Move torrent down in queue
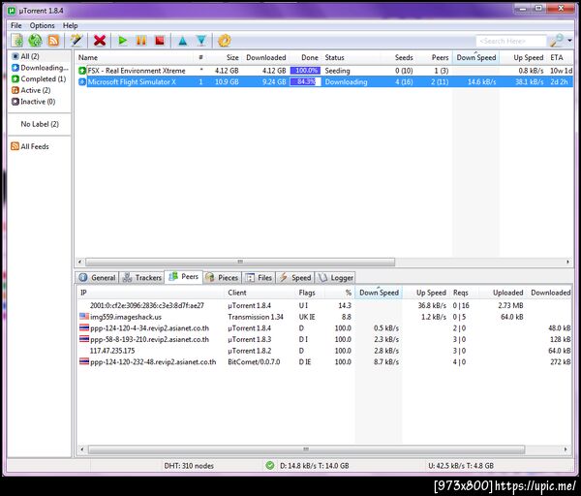The width and height of the screenshot is (581, 496). pyautogui.click(x=201, y=41)
